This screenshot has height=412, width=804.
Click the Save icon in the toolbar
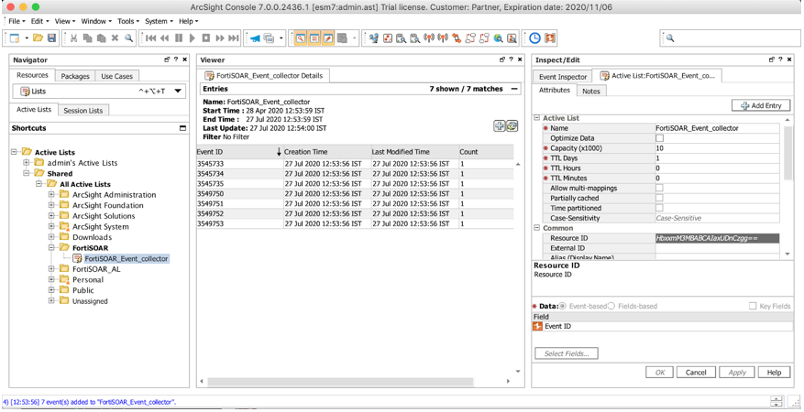52,38
